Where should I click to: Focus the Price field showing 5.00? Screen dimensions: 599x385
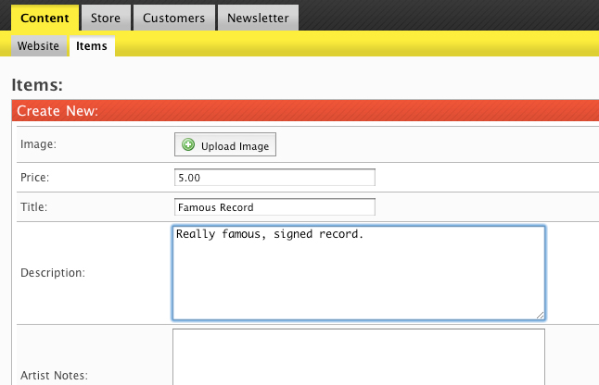[x=274, y=177]
